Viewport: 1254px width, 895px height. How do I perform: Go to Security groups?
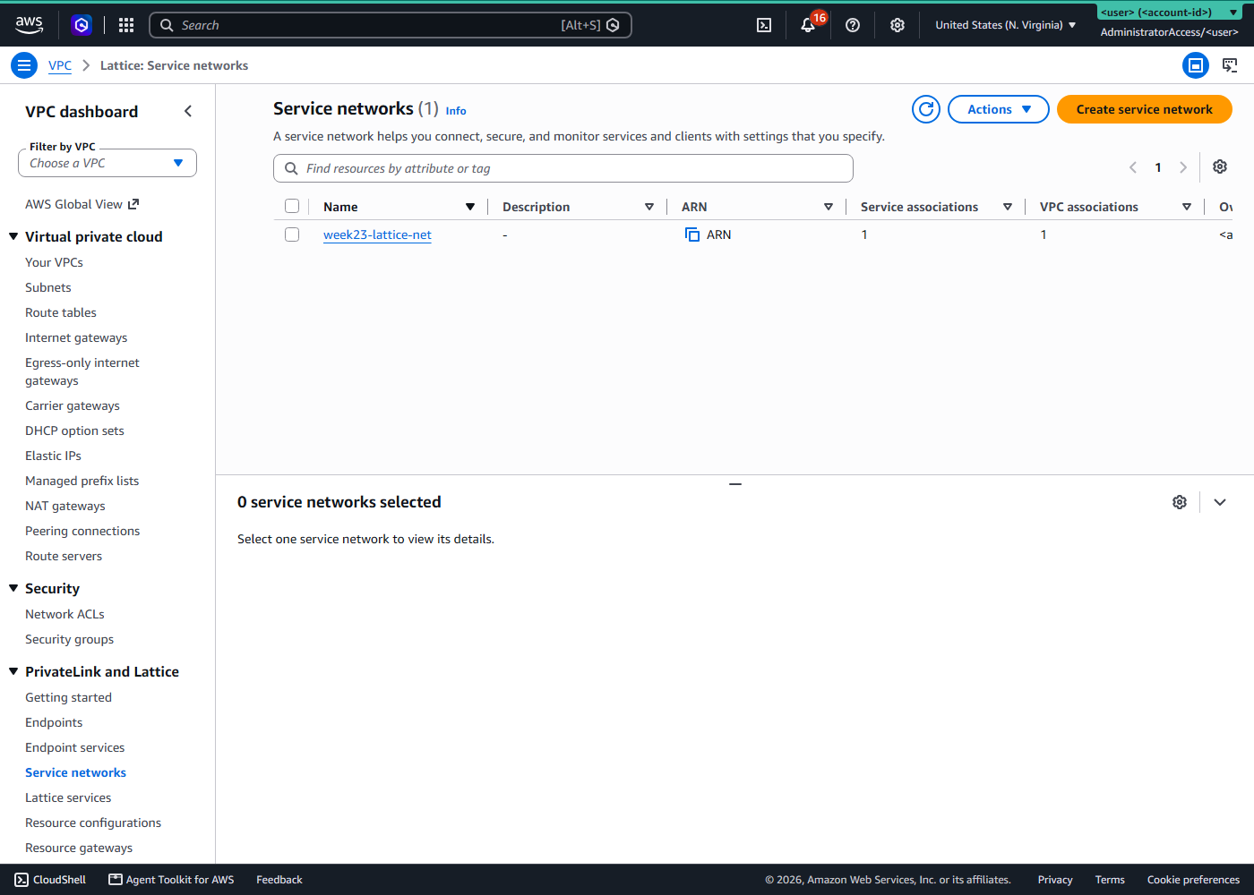69,639
